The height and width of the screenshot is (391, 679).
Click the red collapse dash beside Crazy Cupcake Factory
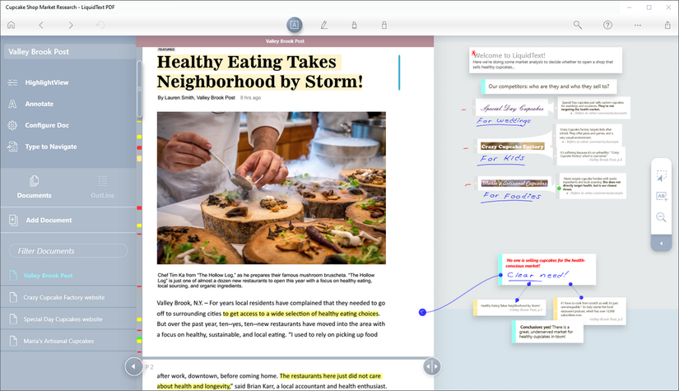pyautogui.click(x=466, y=148)
